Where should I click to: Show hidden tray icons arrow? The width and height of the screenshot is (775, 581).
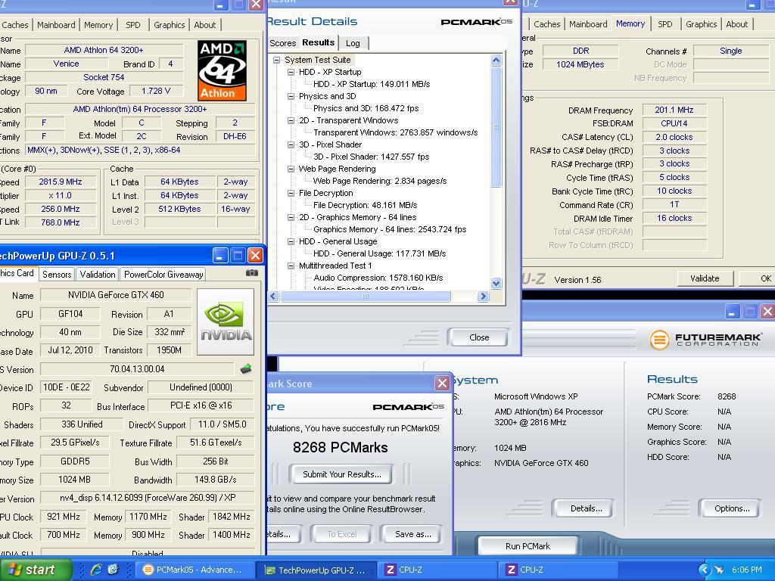tap(704, 570)
